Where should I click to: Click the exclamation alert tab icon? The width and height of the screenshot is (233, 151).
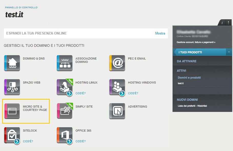click(228, 22)
